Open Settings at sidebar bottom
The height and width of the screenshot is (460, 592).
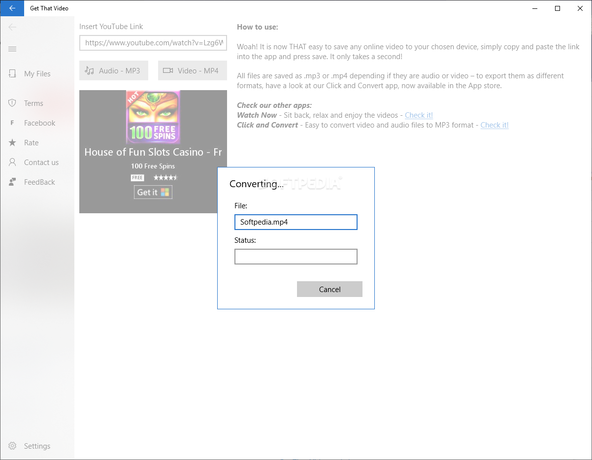click(x=37, y=446)
